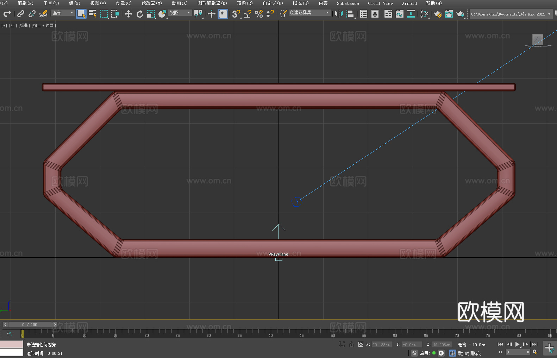The width and height of the screenshot is (557, 358).
Task: Open the Scene Explorer icon
Action: (x=364, y=14)
